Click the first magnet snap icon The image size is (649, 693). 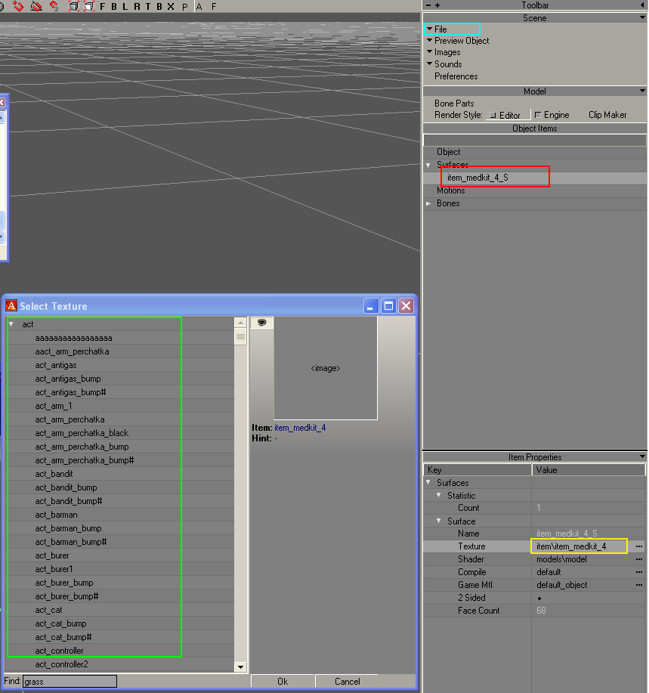(18, 6)
